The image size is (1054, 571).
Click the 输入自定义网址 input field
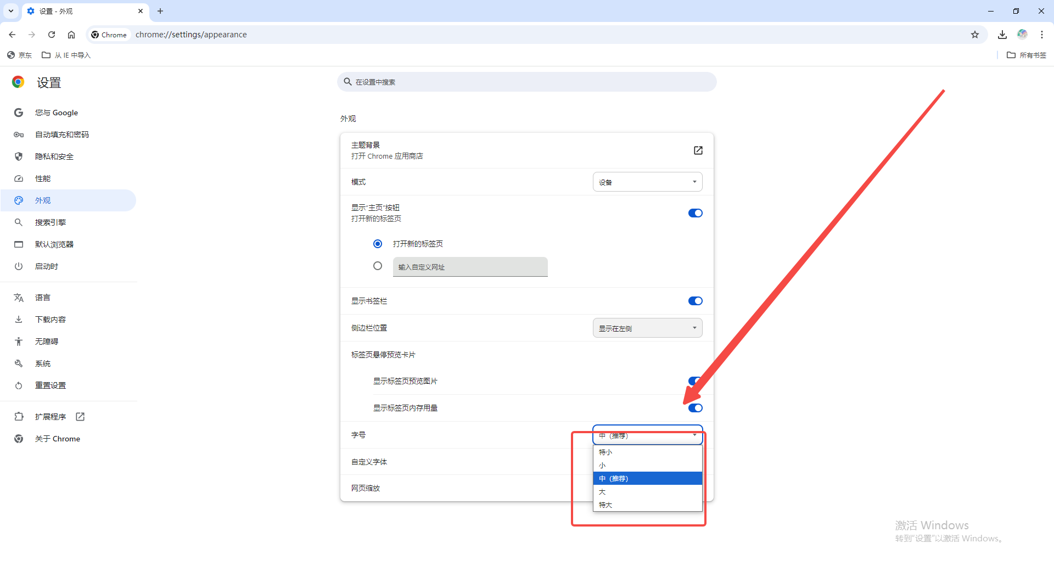tap(470, 267)
